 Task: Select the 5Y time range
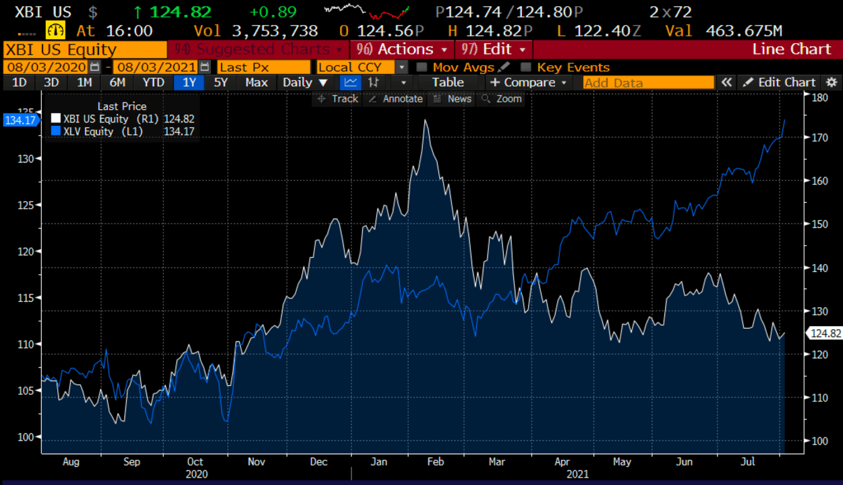click(221, 82)
